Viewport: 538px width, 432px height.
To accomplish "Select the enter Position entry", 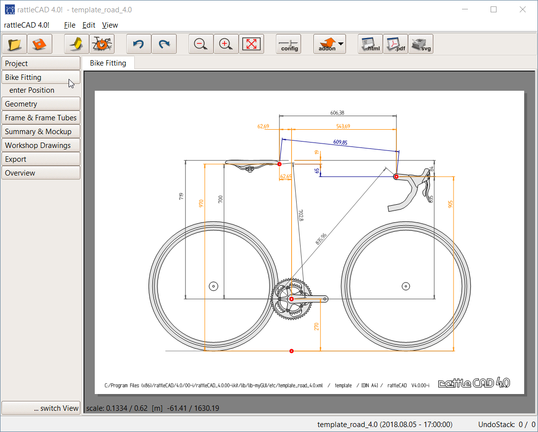I will tap(32, 90).
